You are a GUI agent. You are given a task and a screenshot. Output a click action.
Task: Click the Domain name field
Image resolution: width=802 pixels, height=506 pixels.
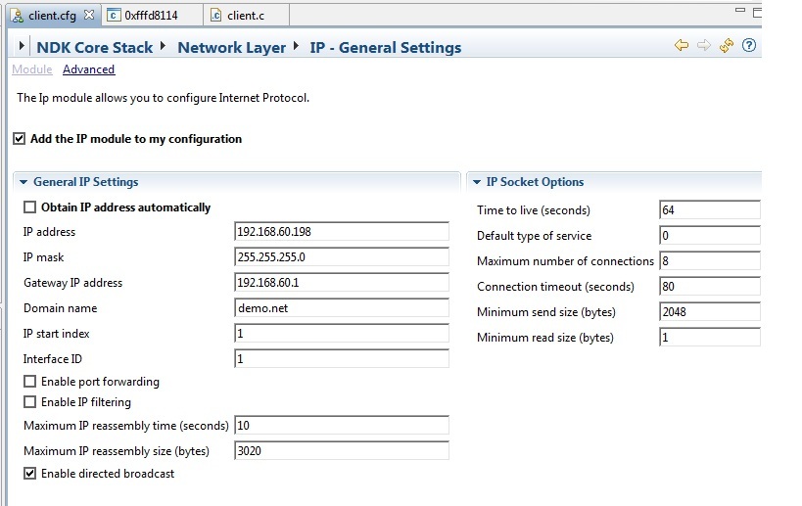(x=342, y=308)
